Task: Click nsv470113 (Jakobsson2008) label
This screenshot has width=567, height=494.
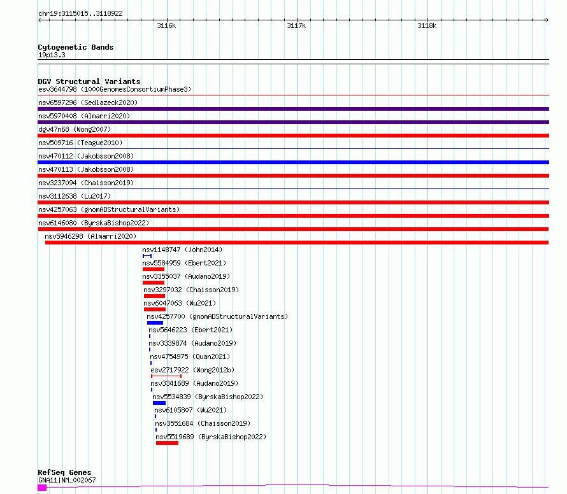Action: coord(86,169)
